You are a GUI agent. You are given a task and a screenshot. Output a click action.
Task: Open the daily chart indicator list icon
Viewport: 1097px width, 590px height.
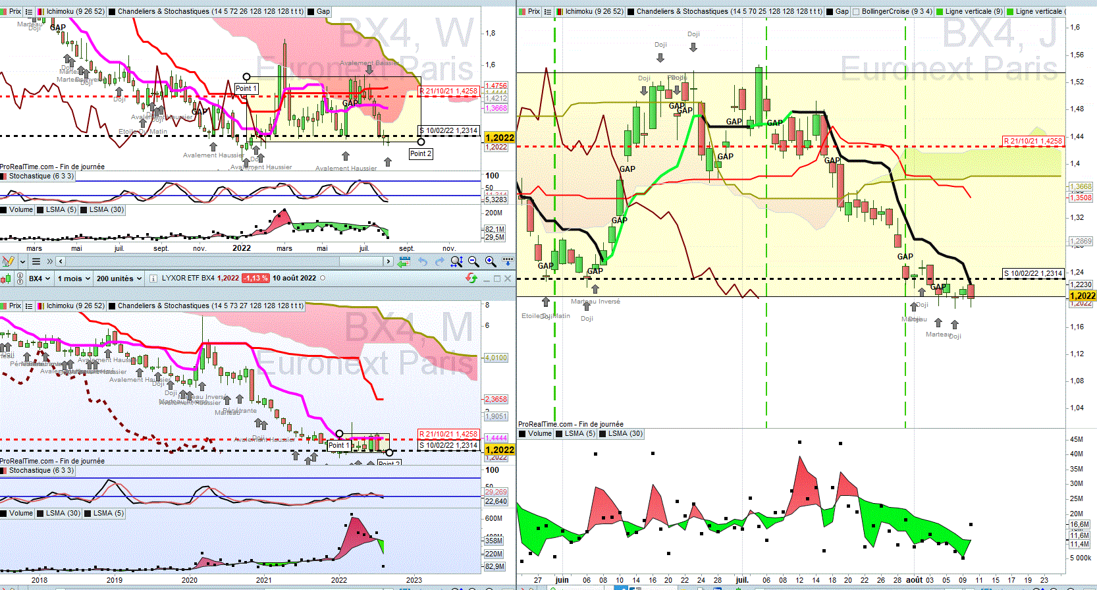coord(548,11)
